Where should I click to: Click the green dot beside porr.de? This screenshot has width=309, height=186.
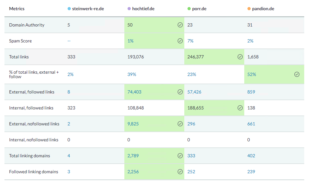tap(189, 9)
